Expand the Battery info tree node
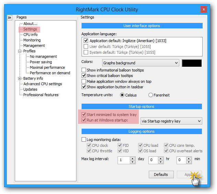Viewport: 217px width, 194px height. [20, 79]
